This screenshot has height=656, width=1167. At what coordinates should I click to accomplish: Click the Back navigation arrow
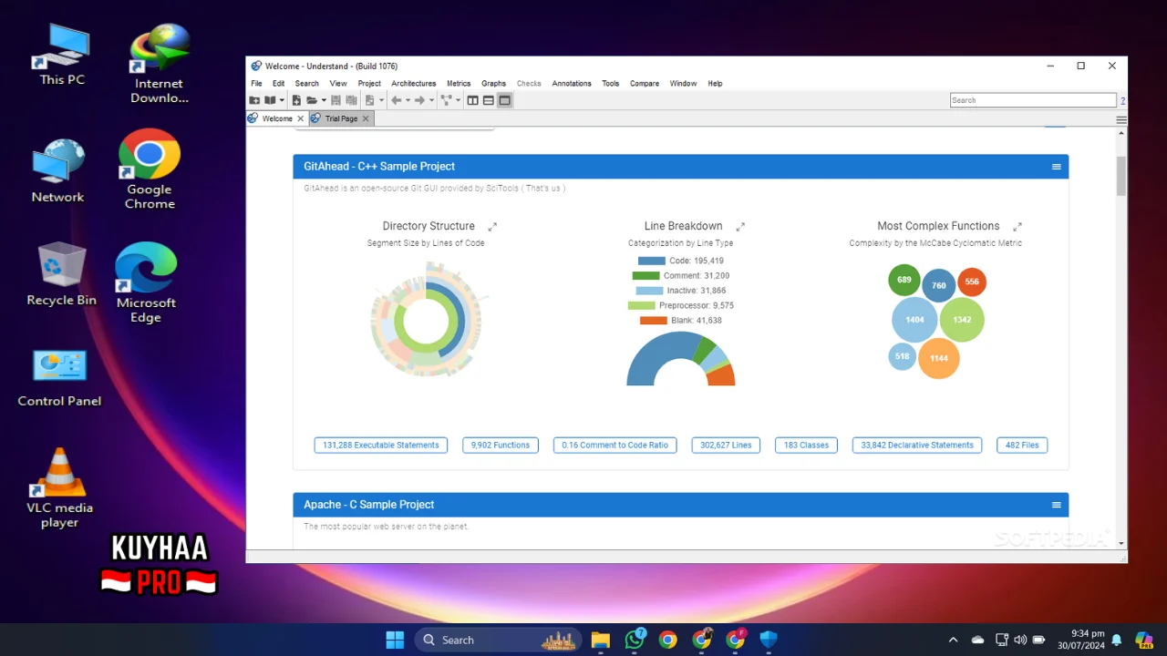pyautogui.click(x=397, y=100)
